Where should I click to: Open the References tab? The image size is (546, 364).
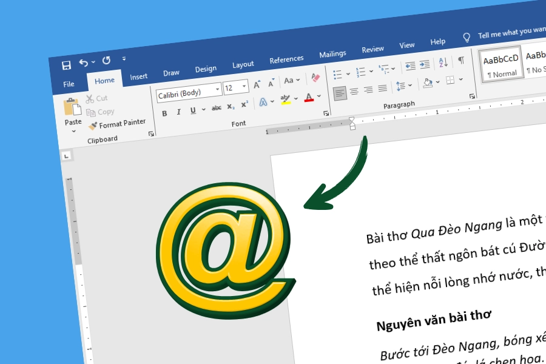click(x=286, y=59)
